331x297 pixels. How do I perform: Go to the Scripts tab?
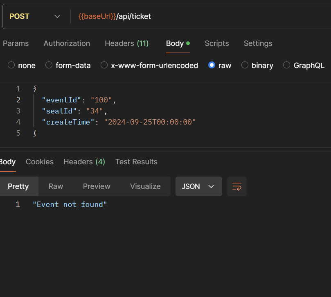pos(217,43)
